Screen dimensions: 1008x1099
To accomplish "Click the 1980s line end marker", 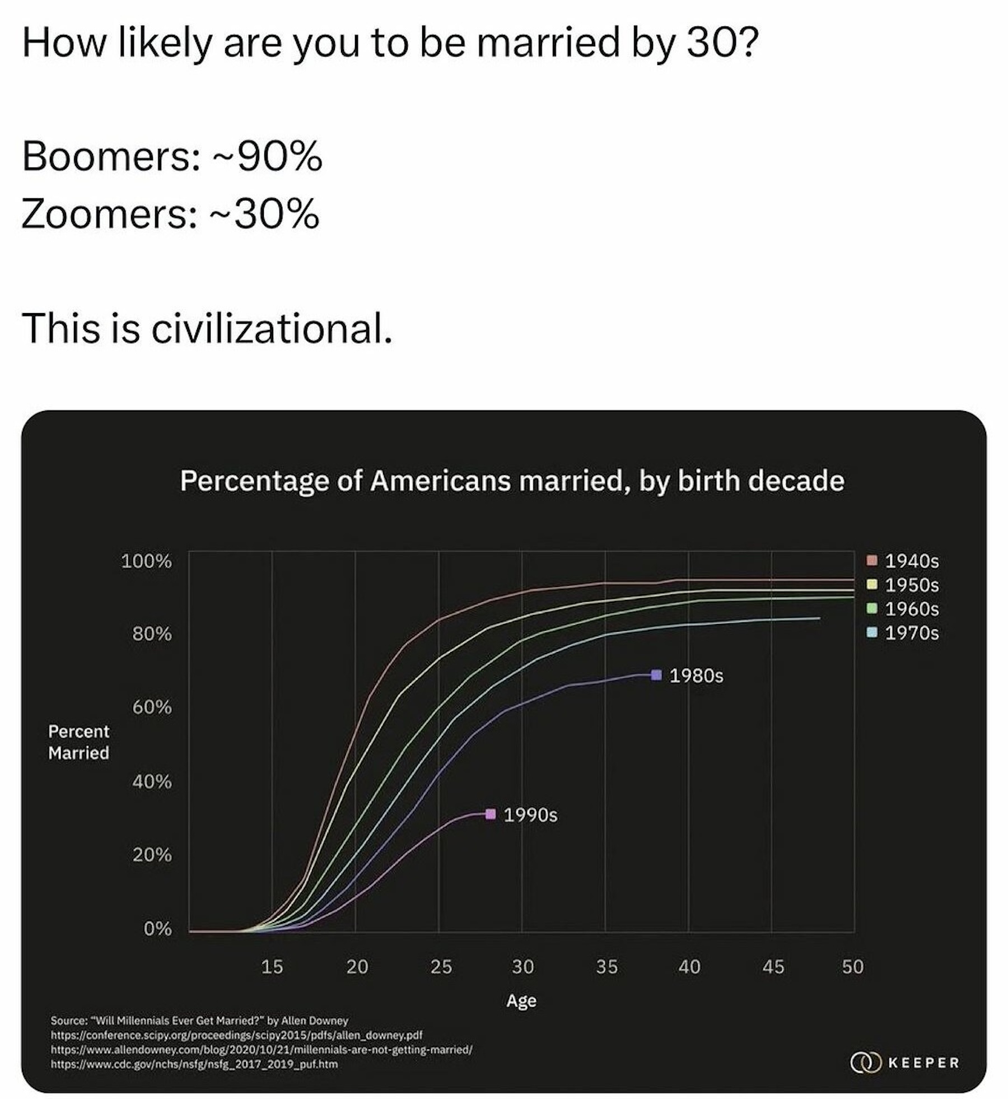I will pyautogui.click(x=656, y=674).
